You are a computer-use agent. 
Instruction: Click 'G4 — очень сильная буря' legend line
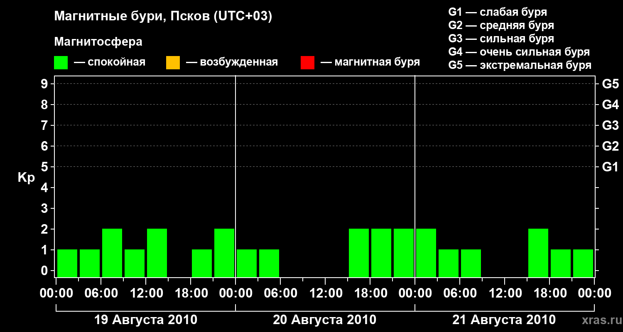519,52
